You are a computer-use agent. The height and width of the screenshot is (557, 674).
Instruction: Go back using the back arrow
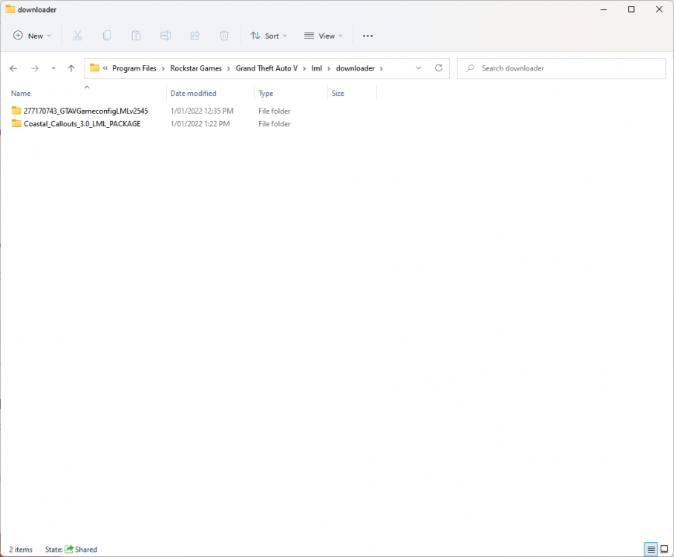[x=13, y=68]
